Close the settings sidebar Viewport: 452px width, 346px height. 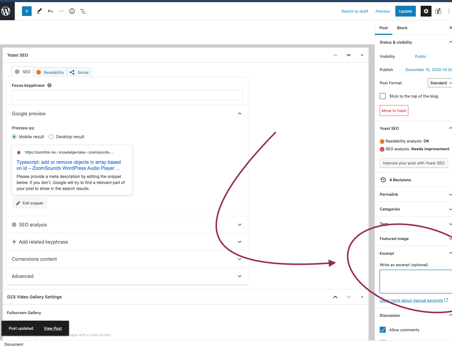[450, 28]
